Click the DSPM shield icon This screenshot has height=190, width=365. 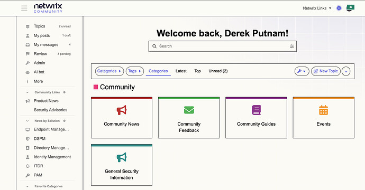(x=28, y=139)
